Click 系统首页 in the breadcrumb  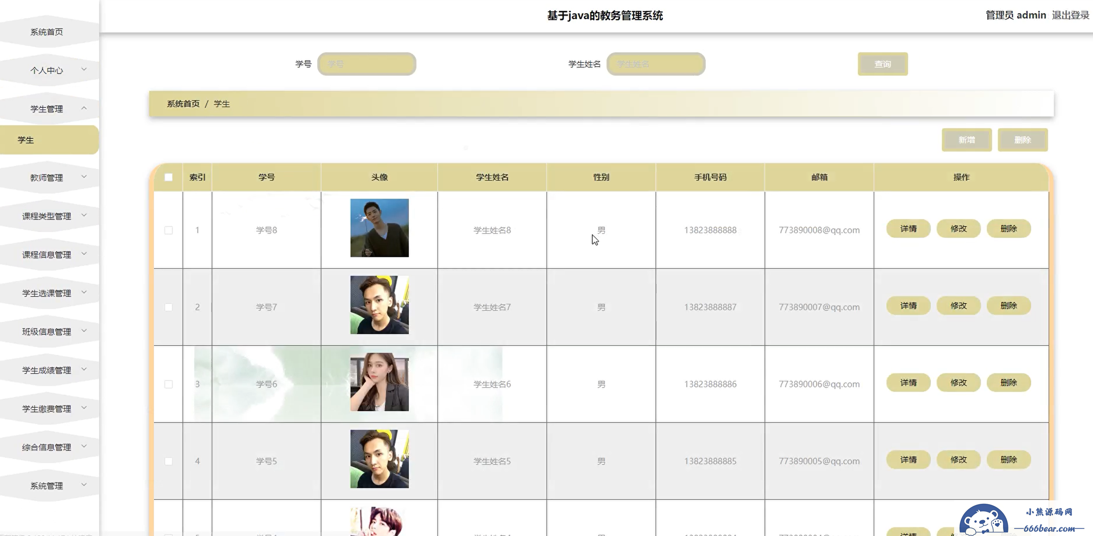pyautogui.click(x=183, y=104)
